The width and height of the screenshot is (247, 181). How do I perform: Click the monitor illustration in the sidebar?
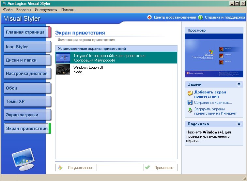[x=23, y=159]
